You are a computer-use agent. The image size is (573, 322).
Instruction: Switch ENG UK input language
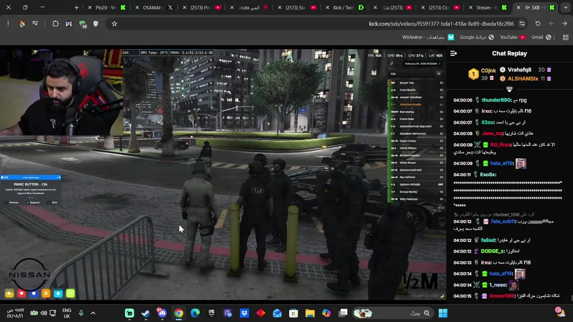[67, 313]
